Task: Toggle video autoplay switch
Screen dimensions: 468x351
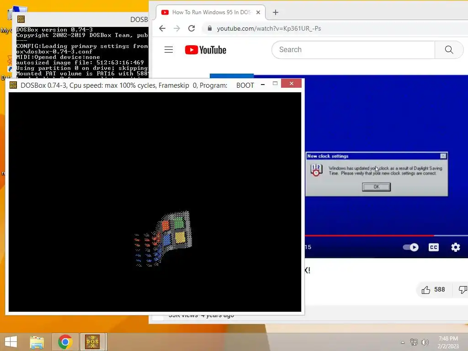Action: [411, 247]
